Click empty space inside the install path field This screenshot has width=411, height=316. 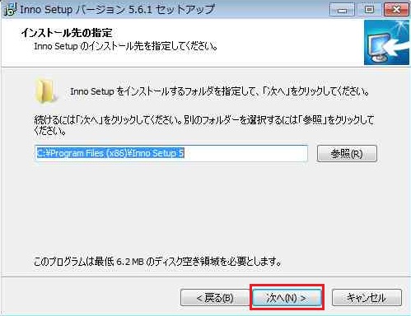245,153
